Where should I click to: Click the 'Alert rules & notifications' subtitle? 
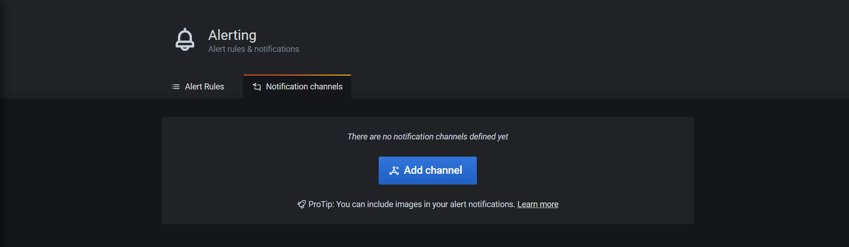[x=253, y=49]
